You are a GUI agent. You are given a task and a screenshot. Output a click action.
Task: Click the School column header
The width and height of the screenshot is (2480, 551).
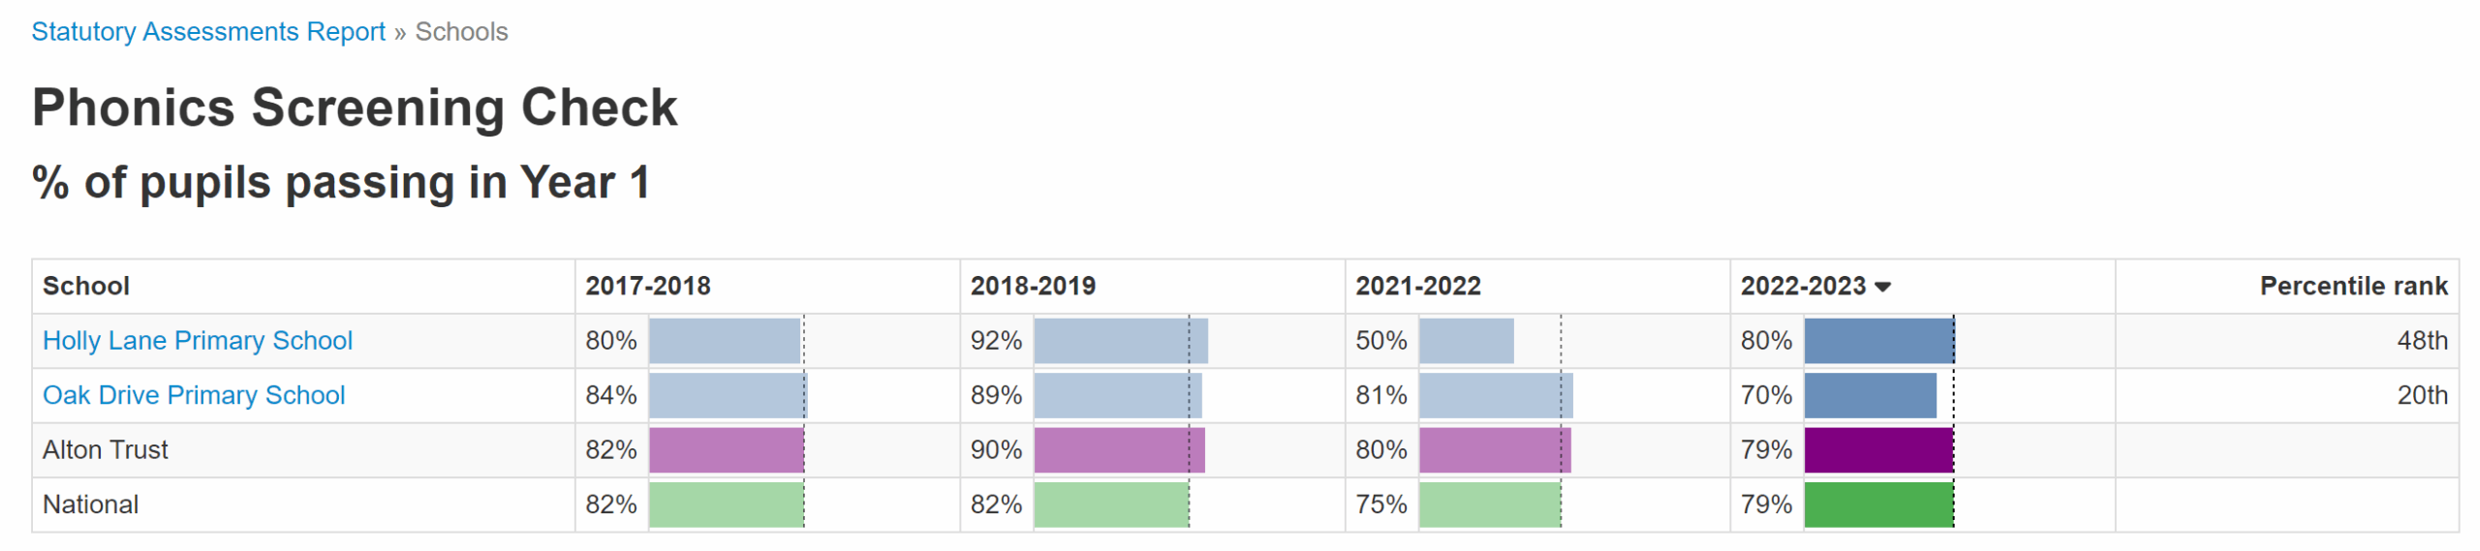pyautogui.click(x=86, y=287)
